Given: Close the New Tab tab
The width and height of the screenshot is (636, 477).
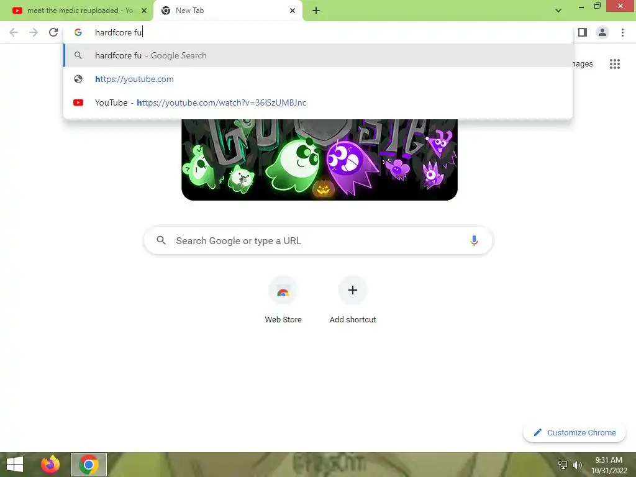Looking at the screenshot, I should click(293, 11).
